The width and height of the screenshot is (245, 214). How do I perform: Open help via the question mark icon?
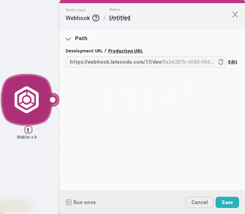pos(96,18)
